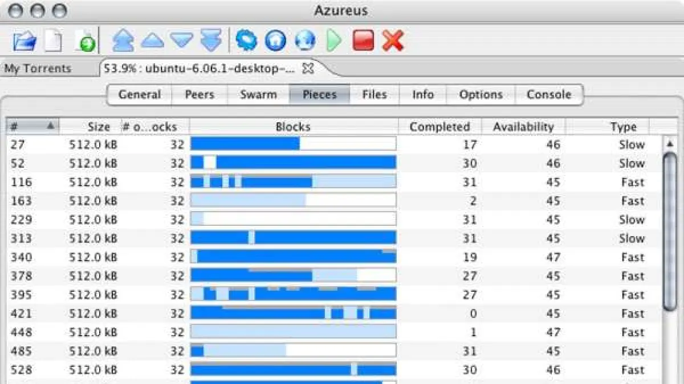Move torrent to top with double-up arrow
The image size is (684, 384).
(123, 41)
